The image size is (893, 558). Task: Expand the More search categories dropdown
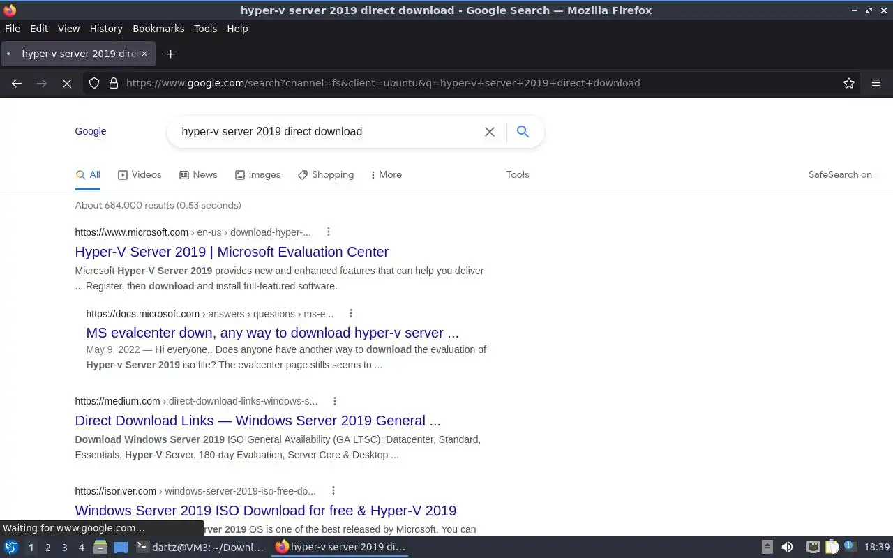tap(386, 175)
